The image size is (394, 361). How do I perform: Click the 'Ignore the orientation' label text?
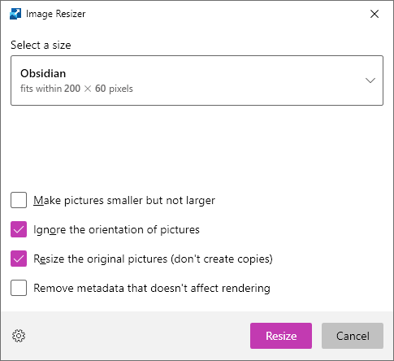pos(116,230)
